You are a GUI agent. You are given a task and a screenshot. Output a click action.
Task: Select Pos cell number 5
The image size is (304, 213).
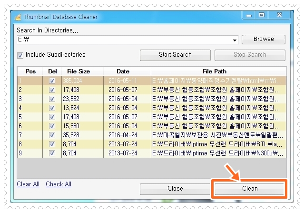(30, 117)
